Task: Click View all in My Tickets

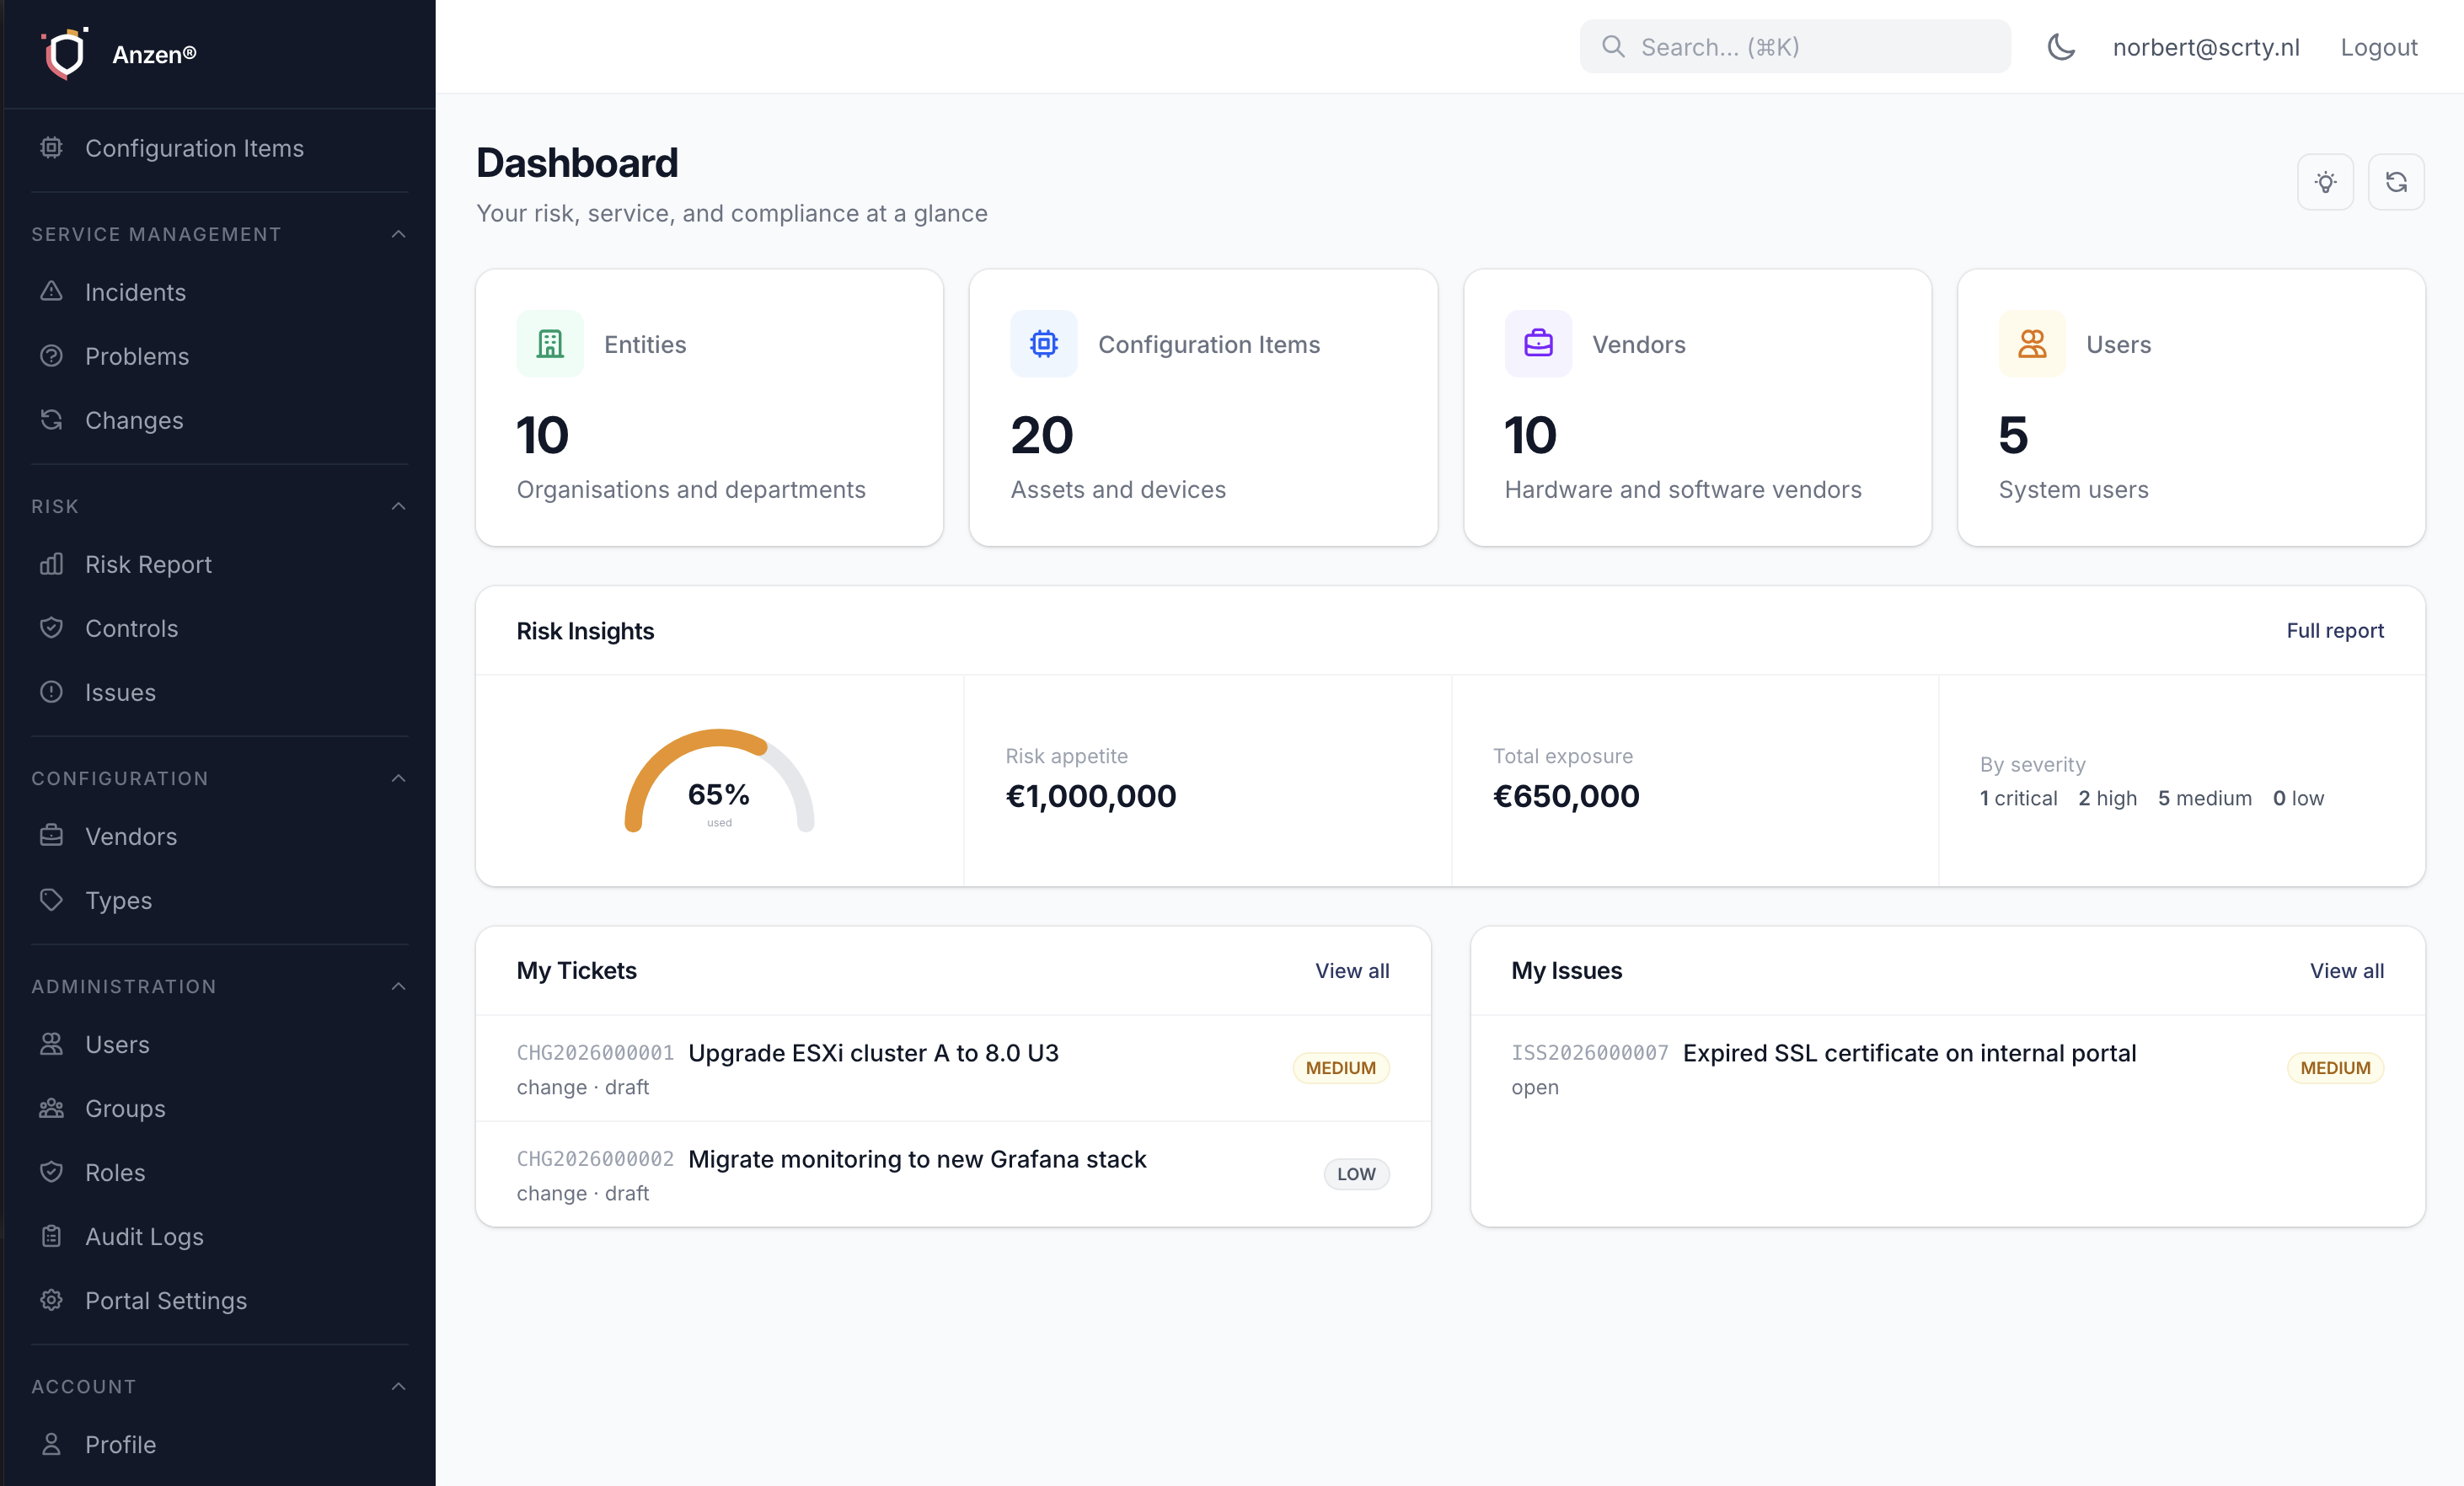Action: click(1351, 971)
